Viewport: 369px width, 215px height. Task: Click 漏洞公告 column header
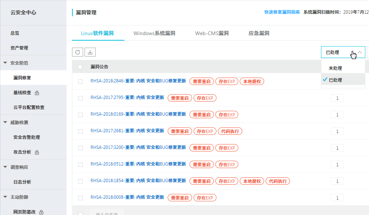(x=99, y=67)
